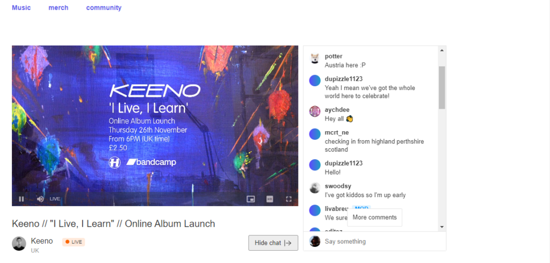Click mcrt_ne username in chat
Viewport: 550px width, 263px height.
click(337, 132)
